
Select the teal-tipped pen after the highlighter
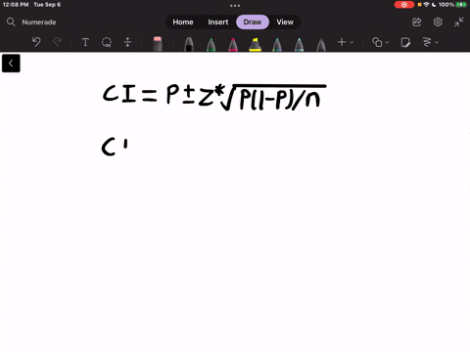[277, 44]
